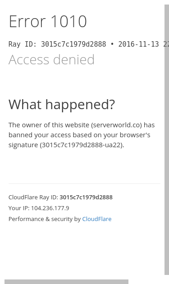169x284 pixels.
Task: Click the serverworld.co domain text
Action: click(x=117, y=125)
